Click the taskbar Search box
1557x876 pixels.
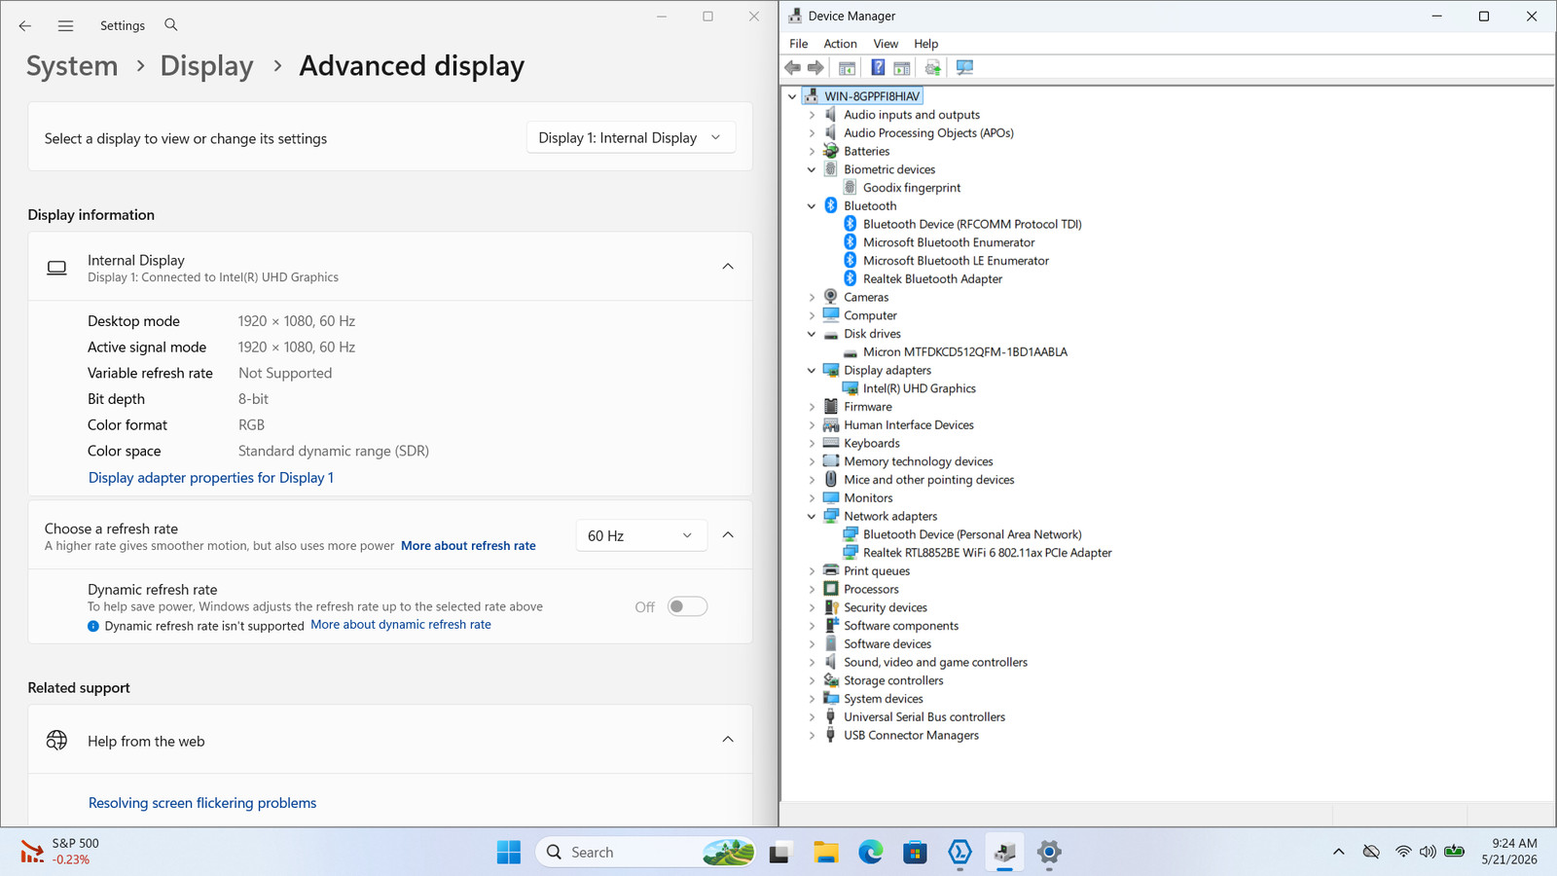(x=646, y=853)
